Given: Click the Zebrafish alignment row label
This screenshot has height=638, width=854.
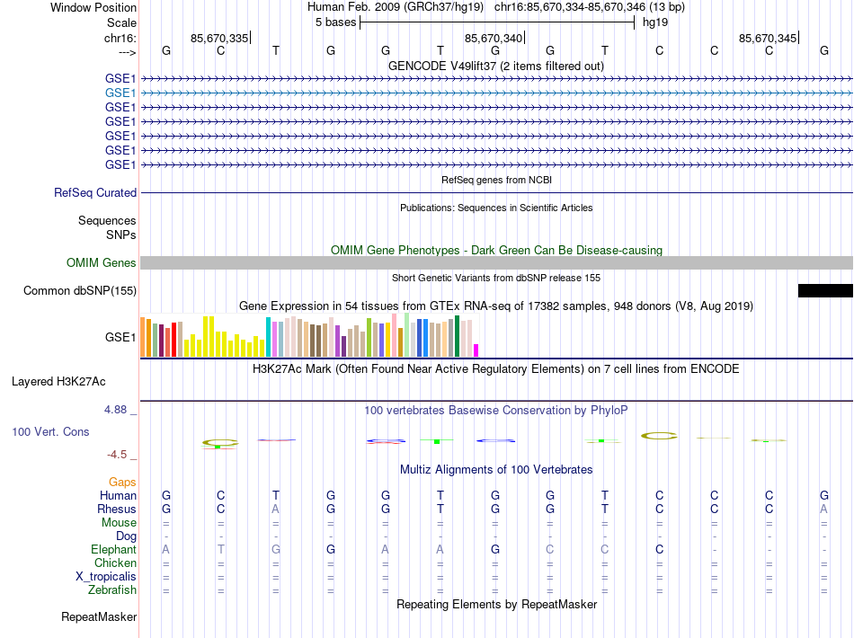Looking at the screenshot, I should click(x=112, y=589).
